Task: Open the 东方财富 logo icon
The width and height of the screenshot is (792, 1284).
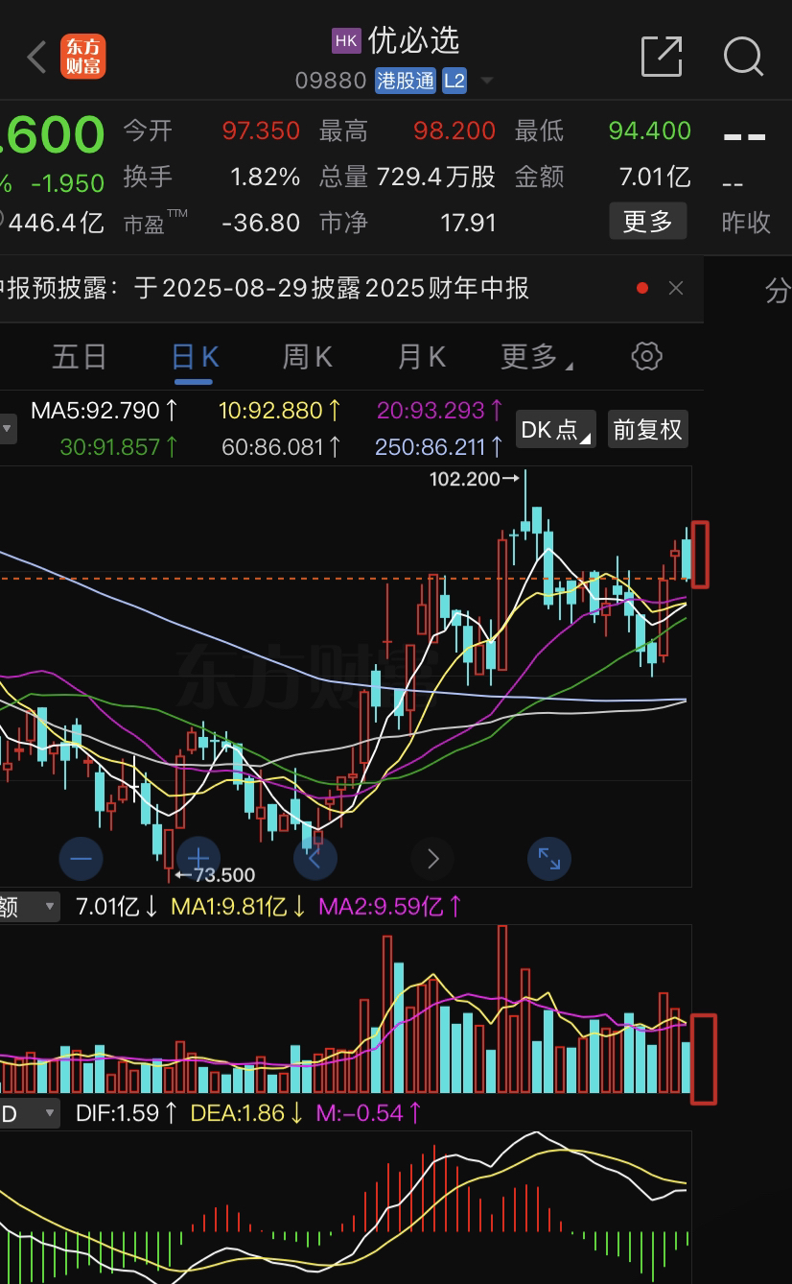Action: [x=83, y=57]
